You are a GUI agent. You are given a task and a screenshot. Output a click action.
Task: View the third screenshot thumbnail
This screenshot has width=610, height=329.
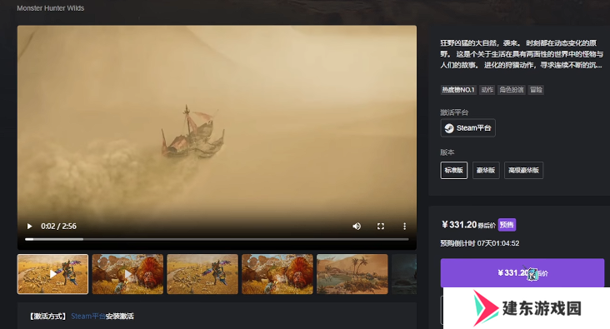click(202, 274)
